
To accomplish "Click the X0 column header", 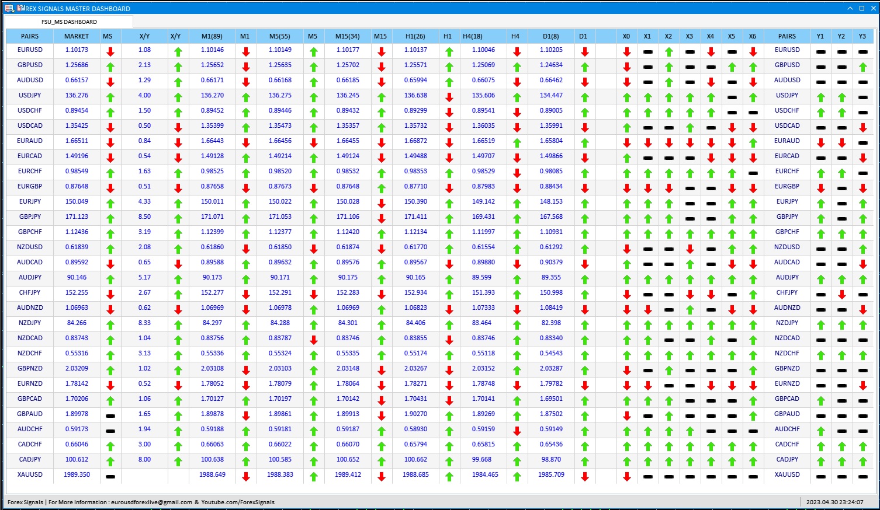I will [626, 36].
